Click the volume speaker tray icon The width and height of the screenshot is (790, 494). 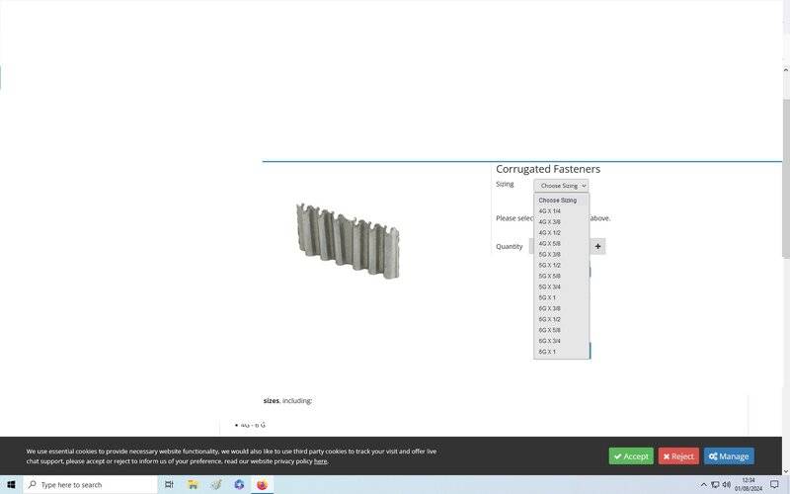coord(726,484)
